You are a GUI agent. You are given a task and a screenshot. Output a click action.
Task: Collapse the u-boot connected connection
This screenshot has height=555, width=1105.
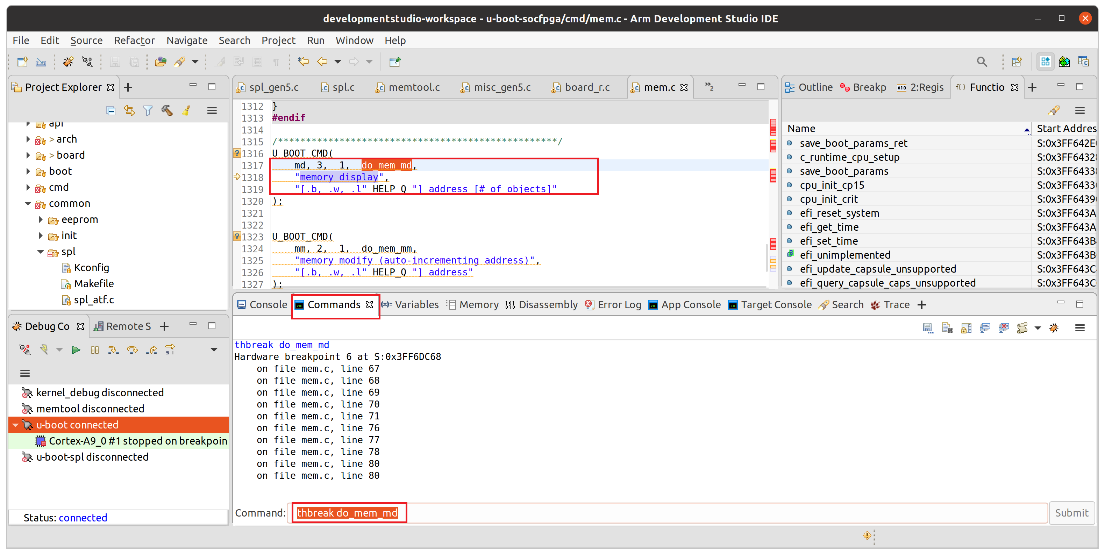(15, 425)
